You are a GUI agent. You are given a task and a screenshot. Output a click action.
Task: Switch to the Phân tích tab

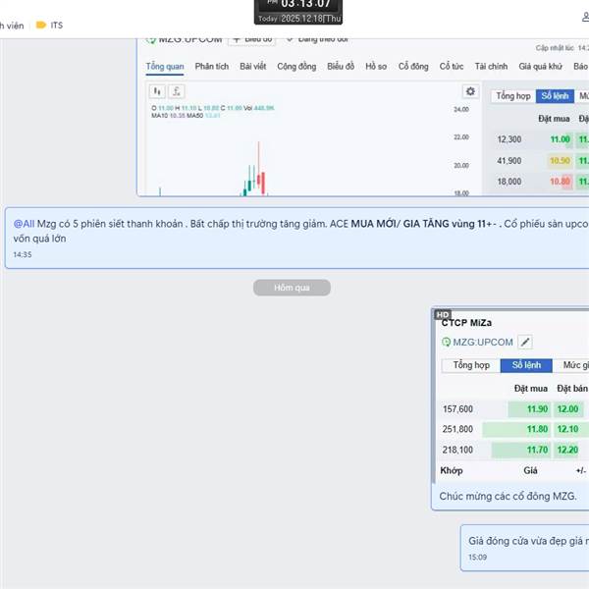[211, 67]
